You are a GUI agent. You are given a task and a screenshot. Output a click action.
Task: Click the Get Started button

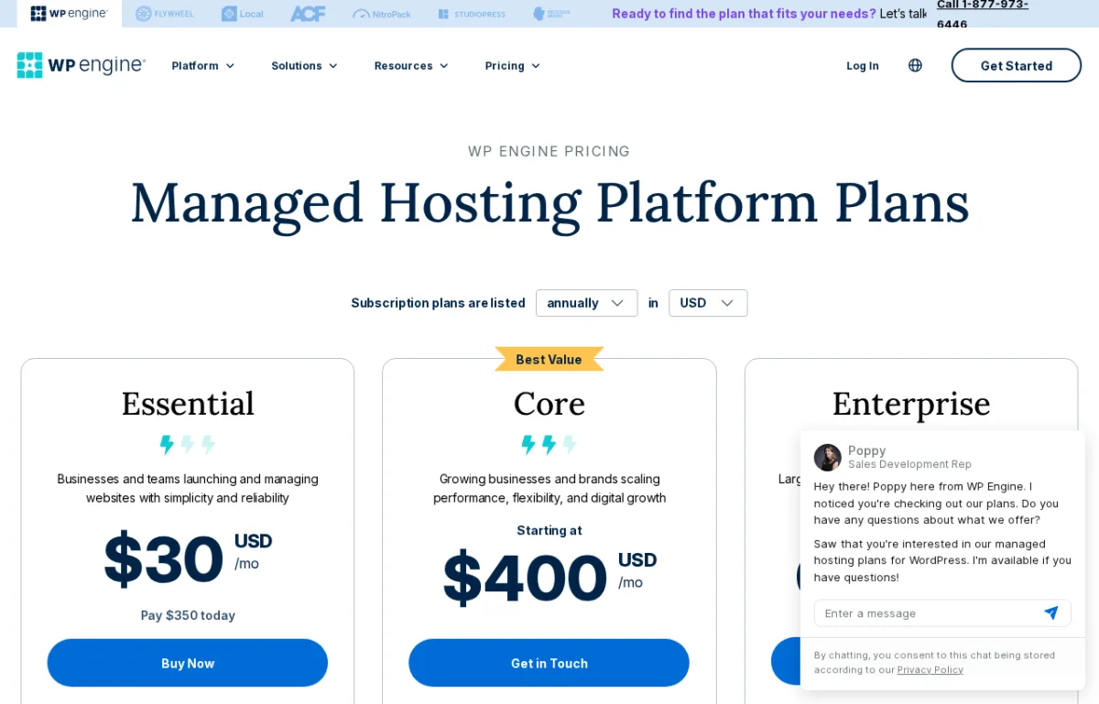(x=1017, y=65)
